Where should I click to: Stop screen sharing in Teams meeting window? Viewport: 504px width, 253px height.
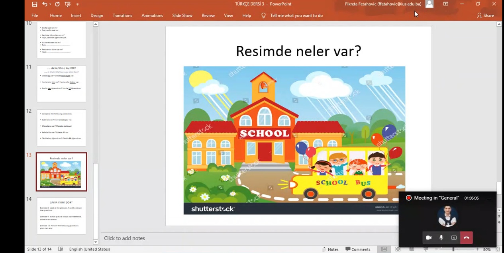pos(454,237)
